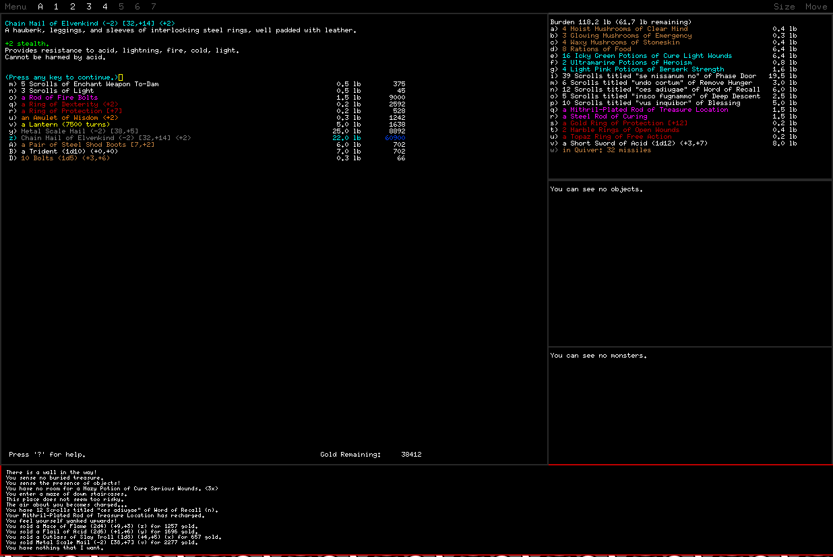Select 6 Scrolls of Remove Hunger
The height and width of the screenshot is (557, 833).
tap(674, 83)
